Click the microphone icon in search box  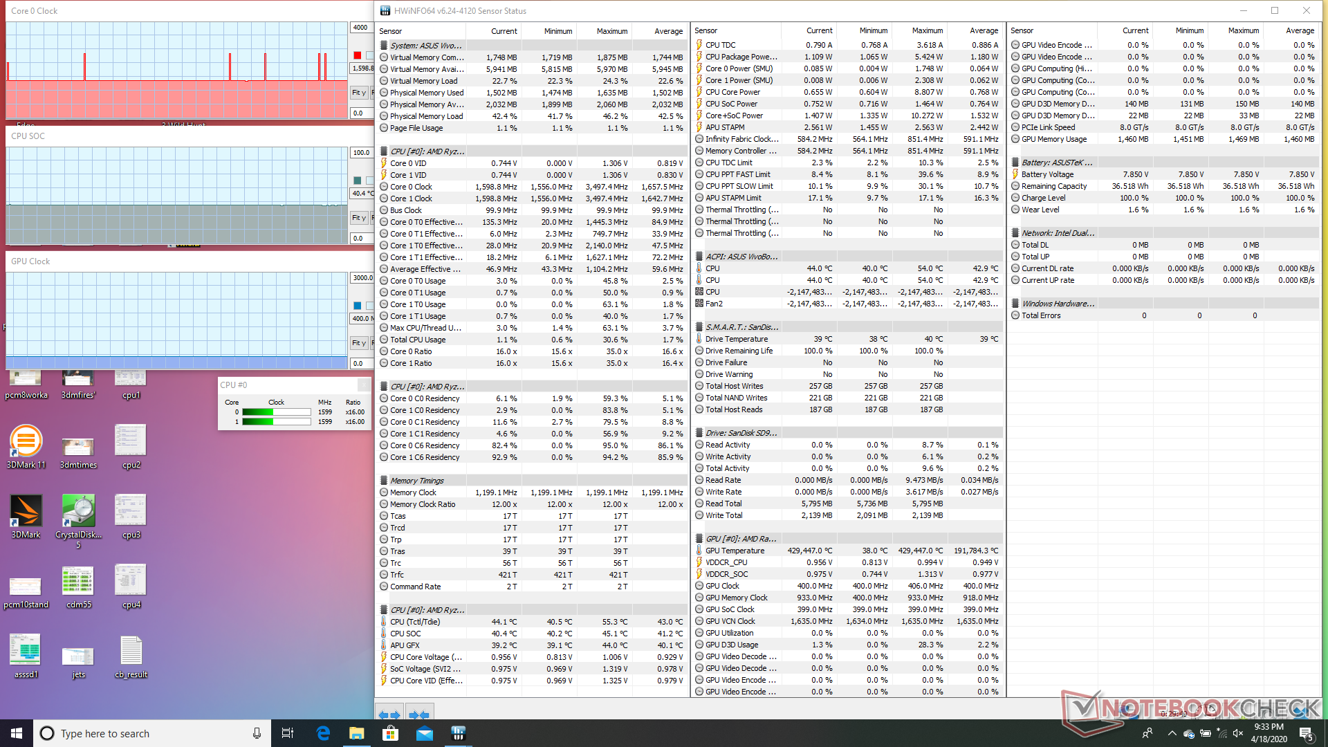(257, 733)
